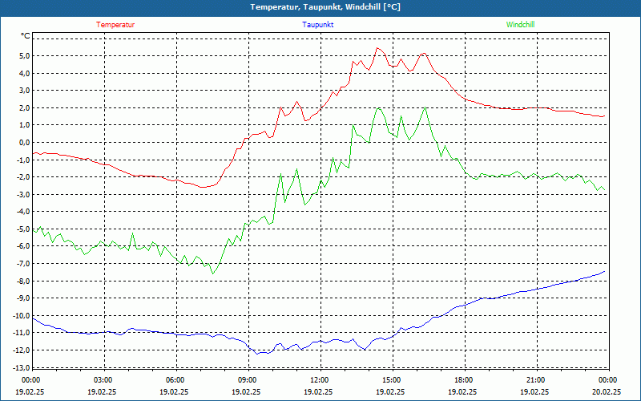Click the -12,0 y-axis value
641x401 pixels.
21,350
